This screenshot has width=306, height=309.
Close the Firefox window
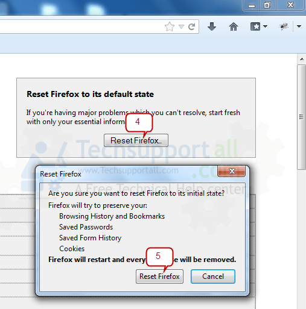pyautogui.click(x=290, y=5)
